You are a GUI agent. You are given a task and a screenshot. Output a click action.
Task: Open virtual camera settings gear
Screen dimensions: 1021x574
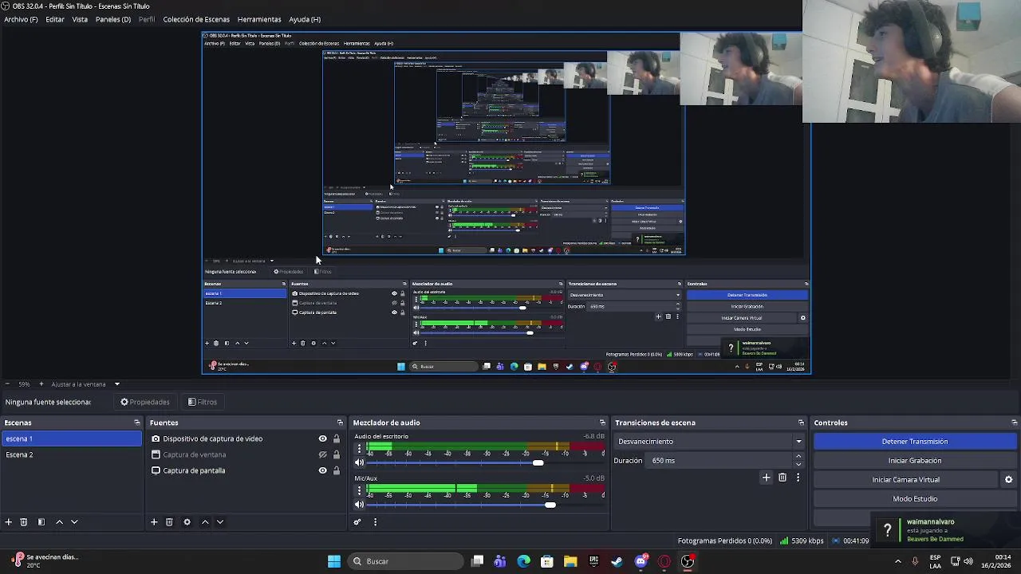pyautogui.click(x=1008, y=480)
